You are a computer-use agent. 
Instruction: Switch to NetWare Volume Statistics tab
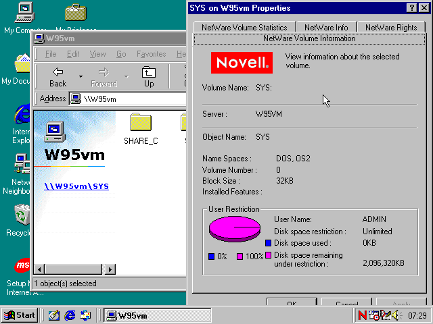pyautogui.click(x=245, y=28)
